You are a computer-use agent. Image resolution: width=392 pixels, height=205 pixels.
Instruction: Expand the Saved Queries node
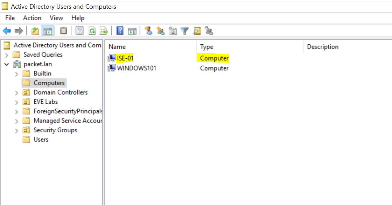tap(7, 55)
